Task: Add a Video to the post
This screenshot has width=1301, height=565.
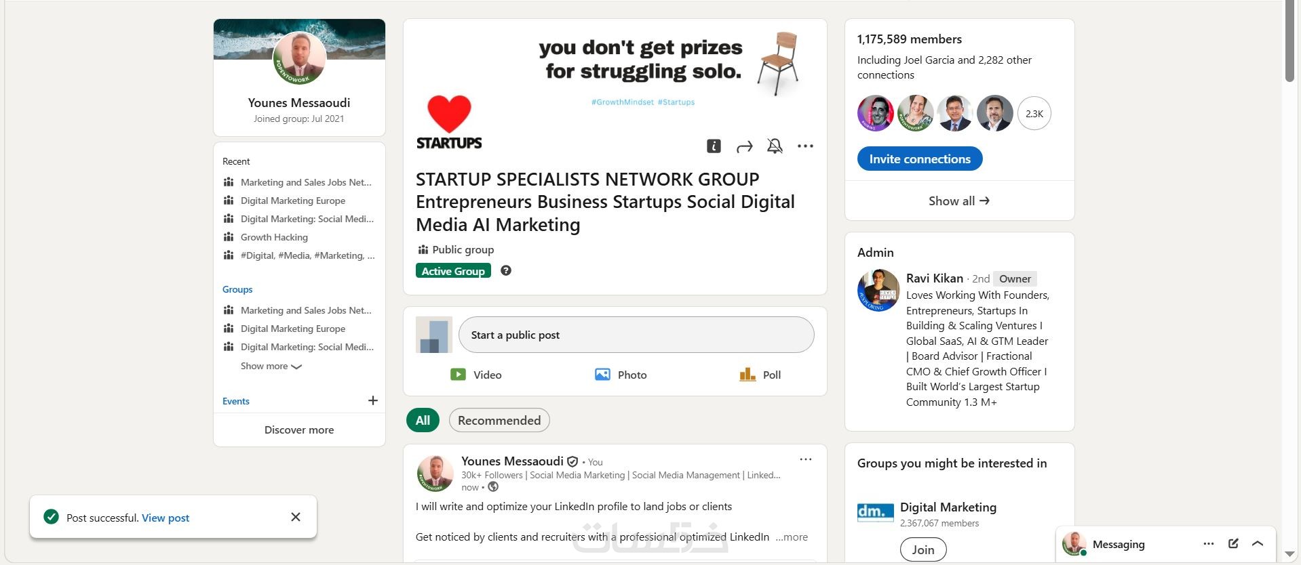Action: coord(476,375)
